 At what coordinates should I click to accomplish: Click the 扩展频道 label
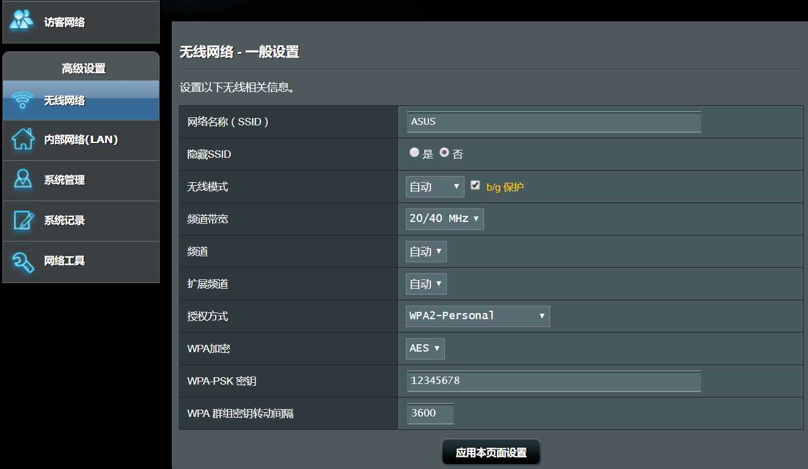click(x=207, y=284)
